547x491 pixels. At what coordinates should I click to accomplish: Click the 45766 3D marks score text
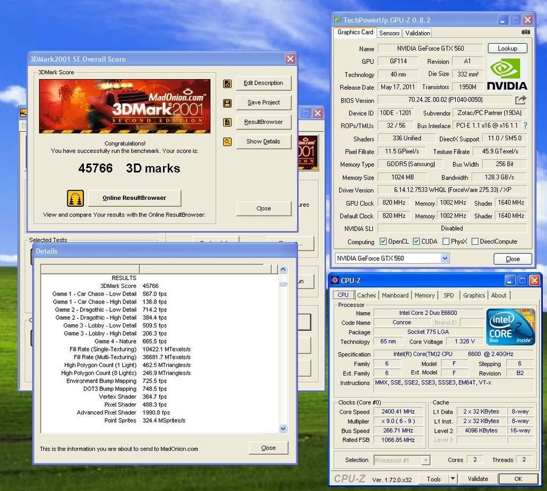[129, 168]
